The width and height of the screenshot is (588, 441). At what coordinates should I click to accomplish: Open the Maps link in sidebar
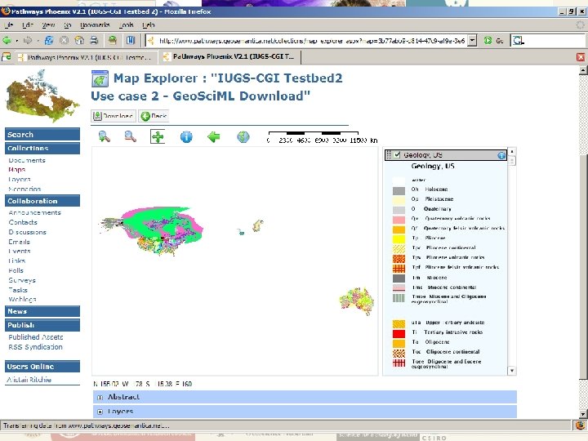click(17, 170)
